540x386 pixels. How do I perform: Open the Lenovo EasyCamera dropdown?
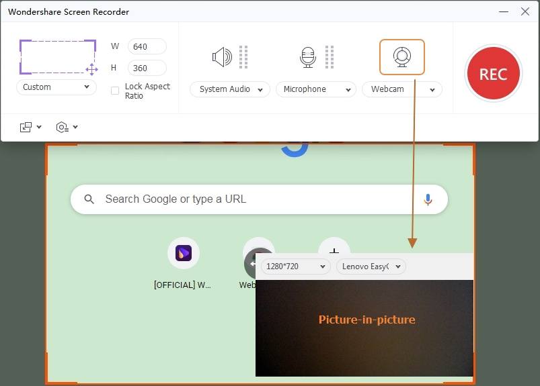point(371,267)
